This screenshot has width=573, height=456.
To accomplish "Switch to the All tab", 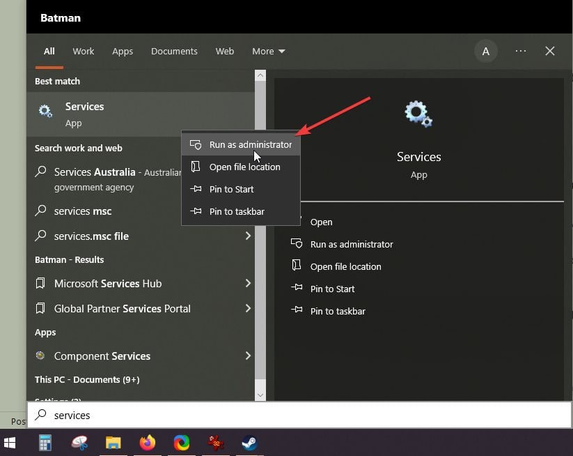I will pyautogui.click(x=49, y=51).
